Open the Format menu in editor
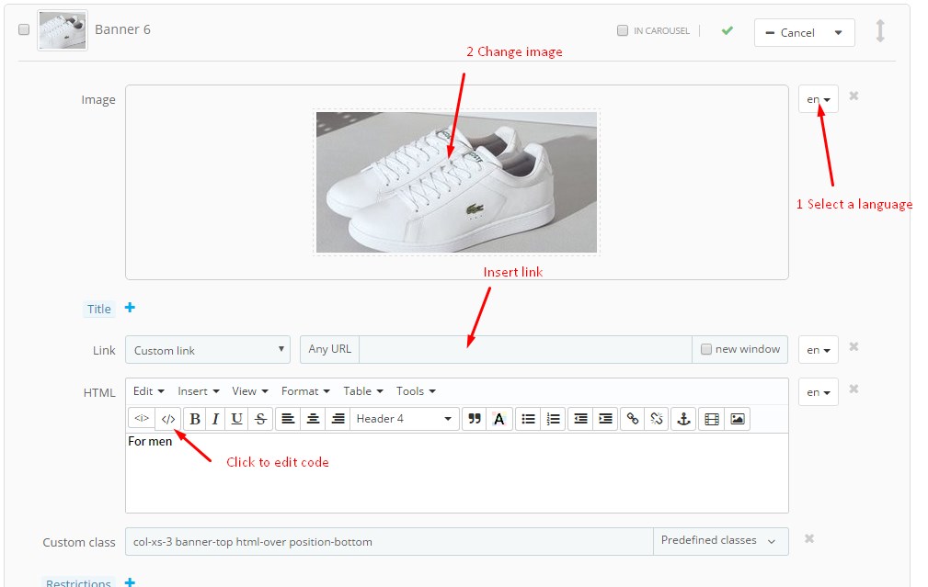This screenshot has width=928, height=587. (305, 390)
